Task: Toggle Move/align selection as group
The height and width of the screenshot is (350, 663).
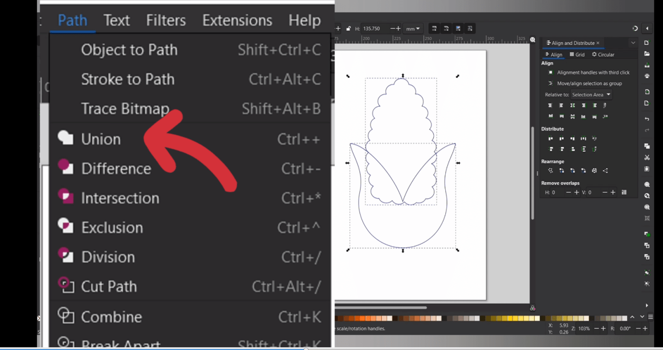Action: (x=550, y=83)
